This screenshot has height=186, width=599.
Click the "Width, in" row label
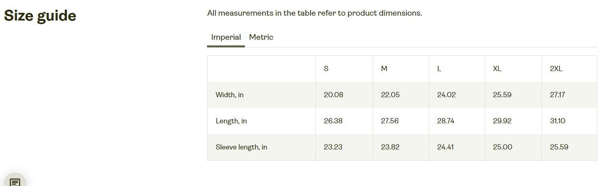[230, 95]
